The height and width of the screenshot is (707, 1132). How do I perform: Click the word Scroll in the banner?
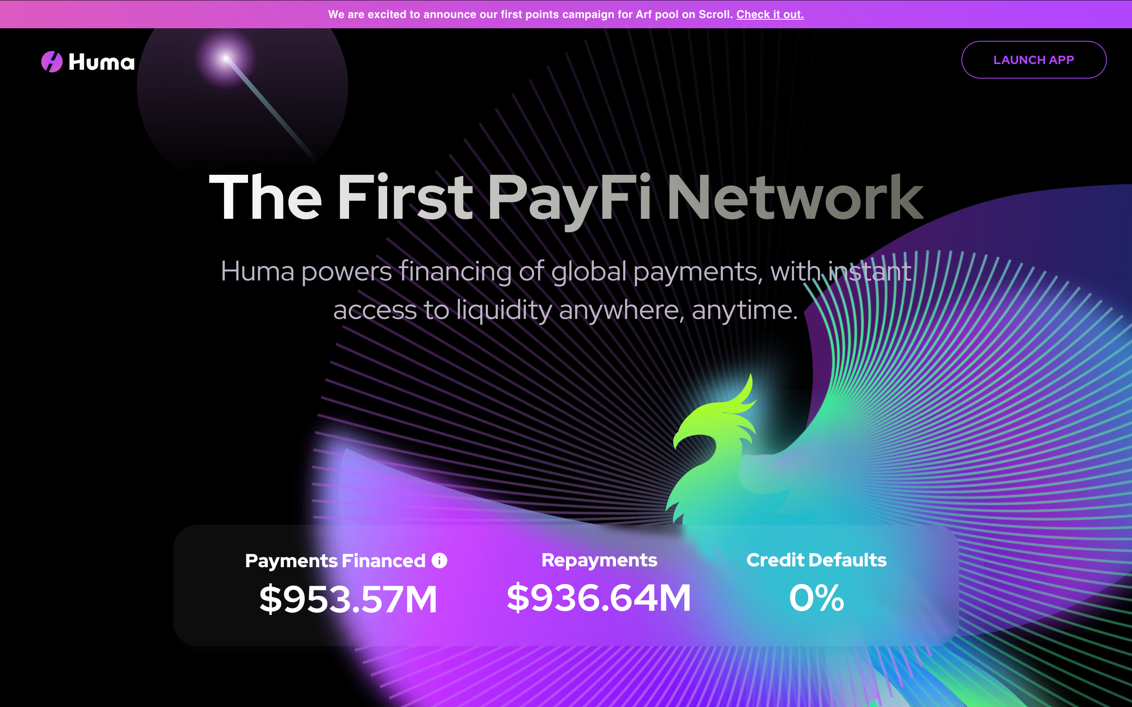(x=715, y=15)
